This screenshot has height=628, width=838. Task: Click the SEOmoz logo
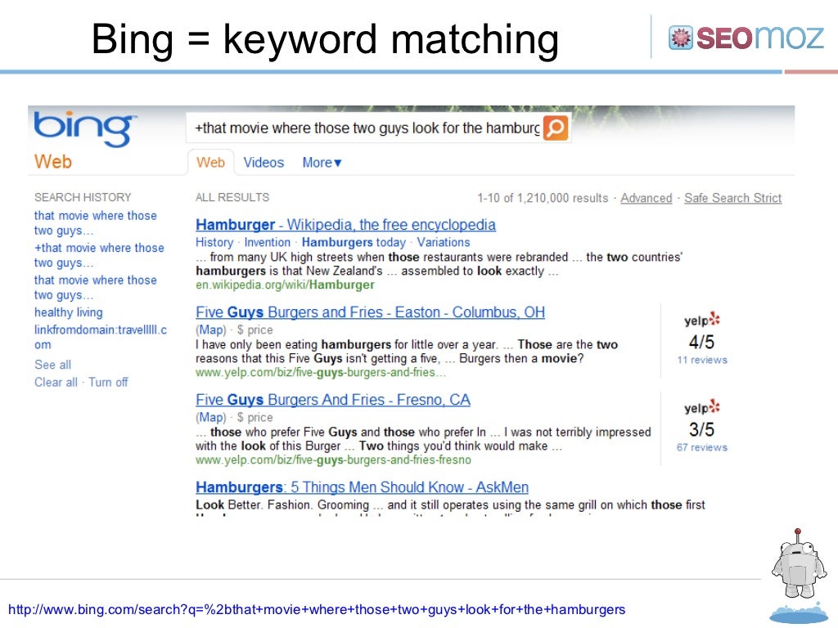pyautogui.click(x=746, y=37)
